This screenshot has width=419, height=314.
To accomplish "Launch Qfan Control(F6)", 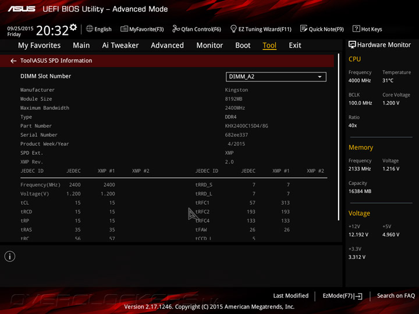I will 201,29.
